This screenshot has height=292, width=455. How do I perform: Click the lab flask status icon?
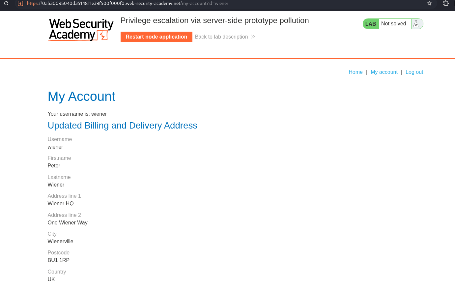[x=416, y=24]
